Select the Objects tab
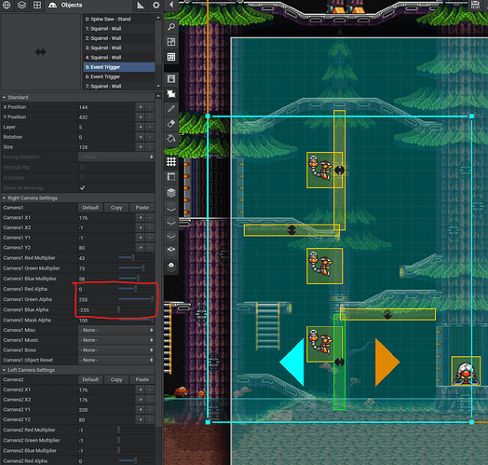Screen dimensions: 488x465 [66, 5]
